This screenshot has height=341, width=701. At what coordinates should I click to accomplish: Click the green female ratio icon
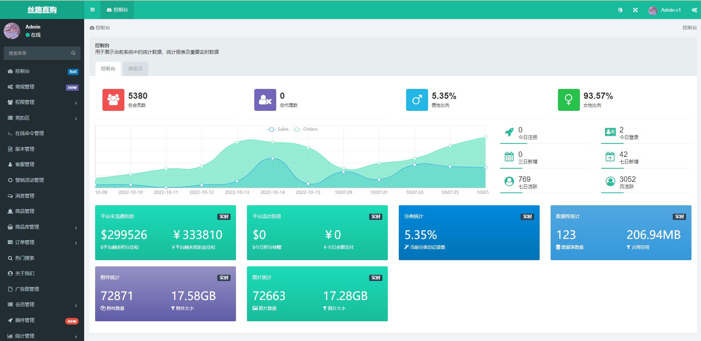pyautogui.click(x=569, y=100)
